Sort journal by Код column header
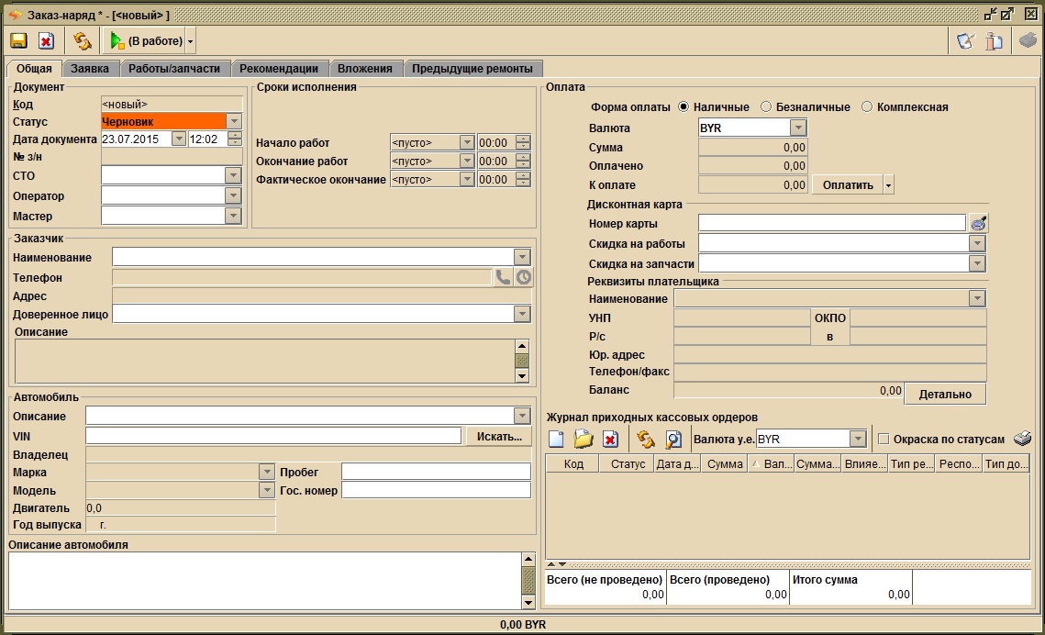 coord(573,463)
